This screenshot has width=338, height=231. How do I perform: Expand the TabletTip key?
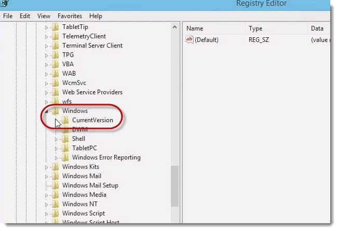tap(46, 27)
